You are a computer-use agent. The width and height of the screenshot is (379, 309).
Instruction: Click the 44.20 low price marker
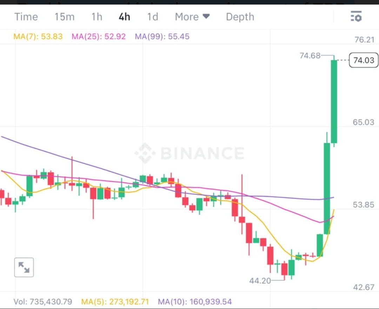260,281
